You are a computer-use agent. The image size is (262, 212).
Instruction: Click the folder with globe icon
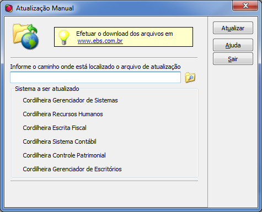click(x=26, y=36)
